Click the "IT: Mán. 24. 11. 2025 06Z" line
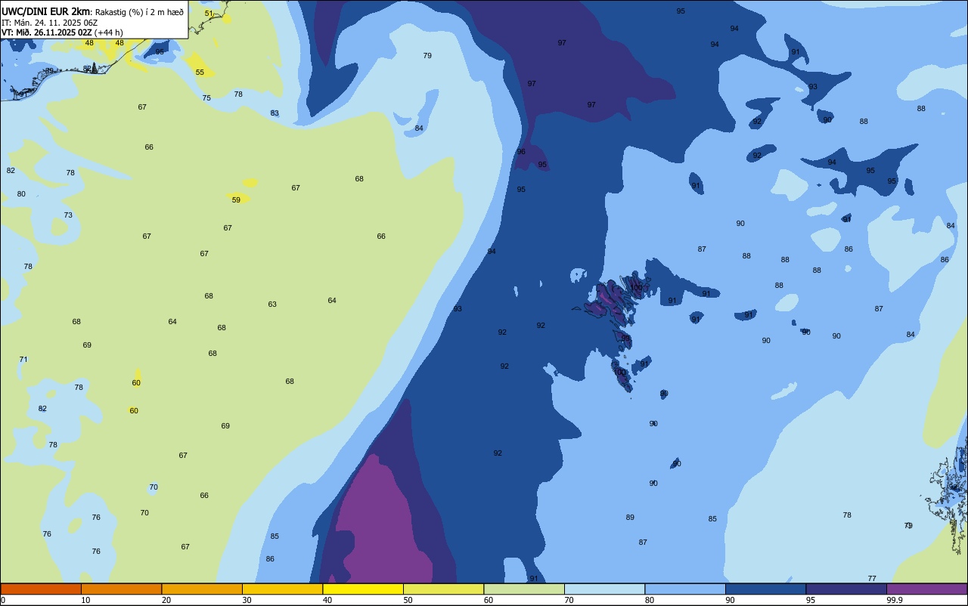This screenshot has height=606, width=968. pos(49,23)
